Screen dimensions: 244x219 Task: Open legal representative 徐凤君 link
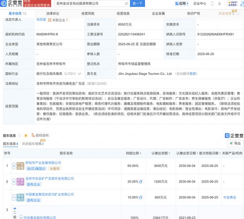tap(41, 20)
